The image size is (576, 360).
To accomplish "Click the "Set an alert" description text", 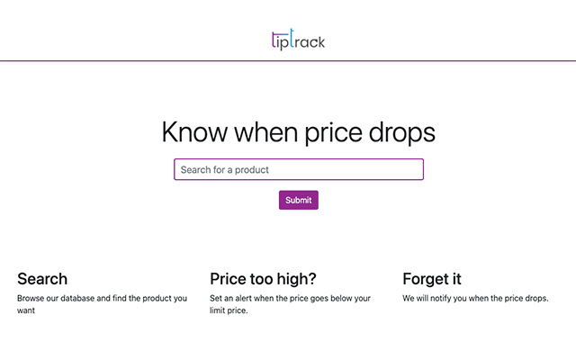I will (x=290, y=298).
